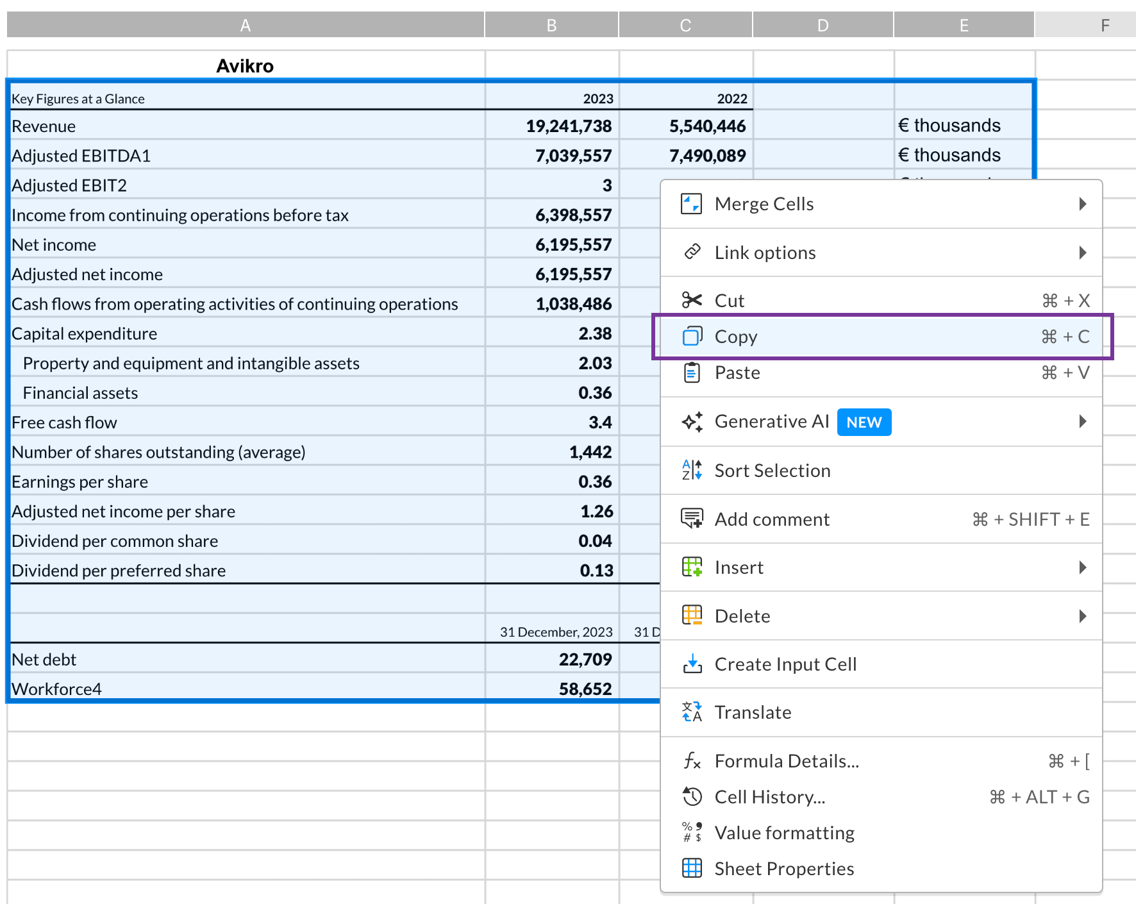
Task: Click the Insert green grid icon
Action: [x=692, y=567]
